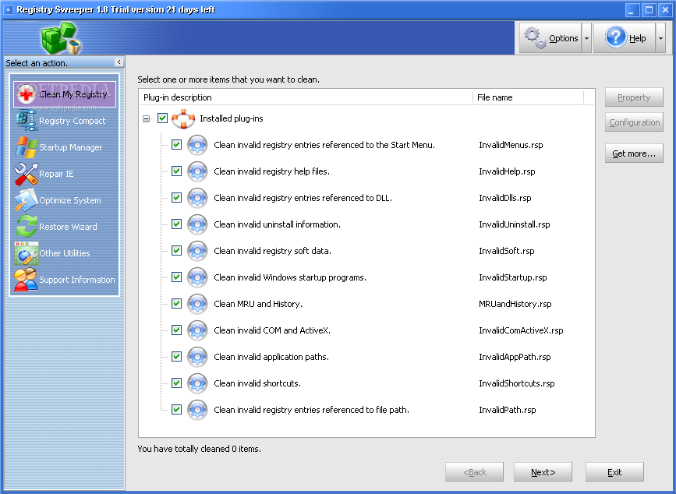
Task: Toggle the COM and ActiveX checkbox
Action: [176, 330]
